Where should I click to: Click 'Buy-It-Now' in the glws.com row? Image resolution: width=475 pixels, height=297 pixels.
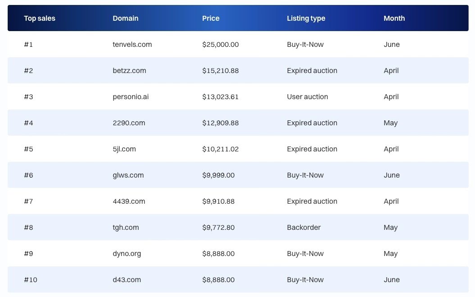click(x=305, y=175)
